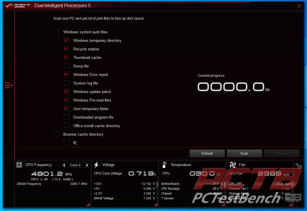The image size is (307, 211).
Task: Expand CPU Frequency panel corner triangle
Action: pyautogui.click(x=88, y=204)
